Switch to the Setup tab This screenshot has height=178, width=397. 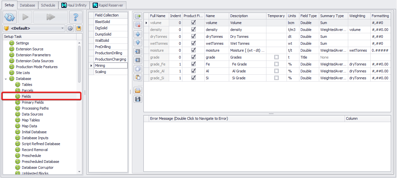9,5
